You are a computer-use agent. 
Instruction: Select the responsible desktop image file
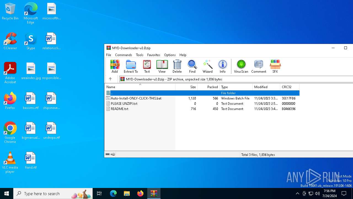52,71
